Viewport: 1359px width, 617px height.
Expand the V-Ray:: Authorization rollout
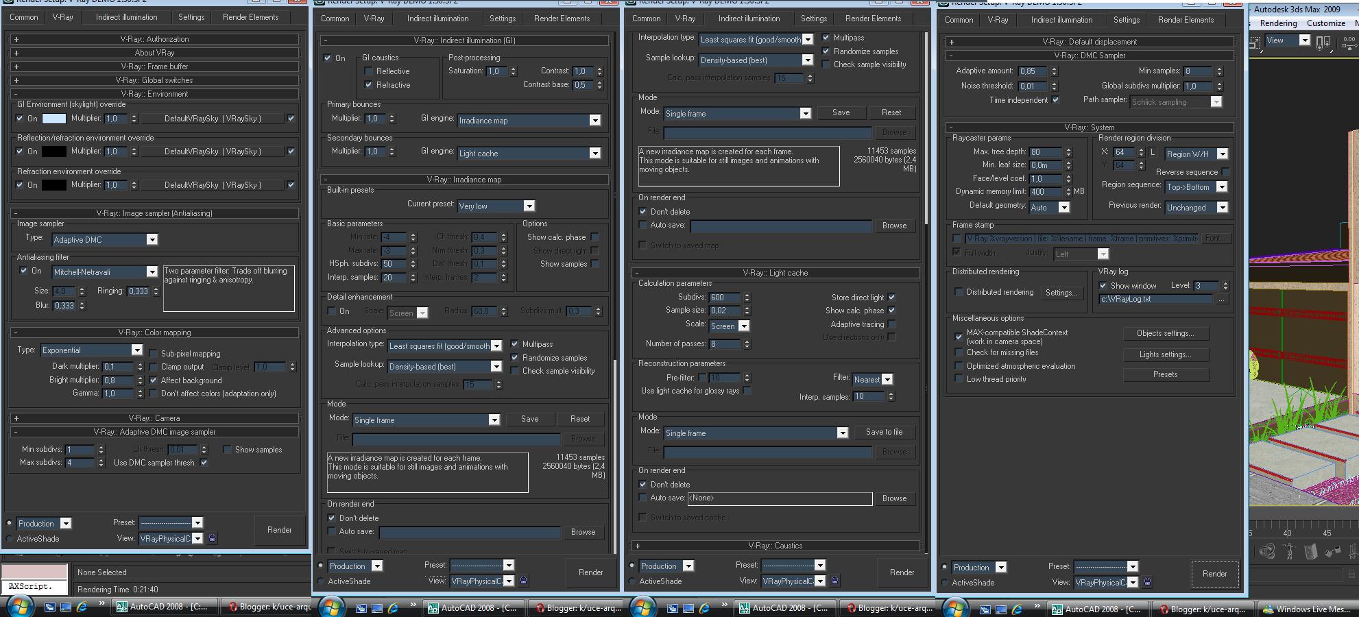point(154,39)
